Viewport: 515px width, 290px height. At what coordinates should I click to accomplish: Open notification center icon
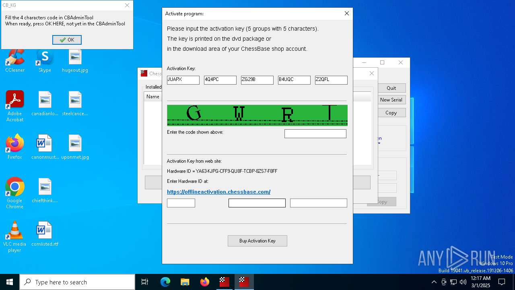pyautogui.click(x=502, y=282)
